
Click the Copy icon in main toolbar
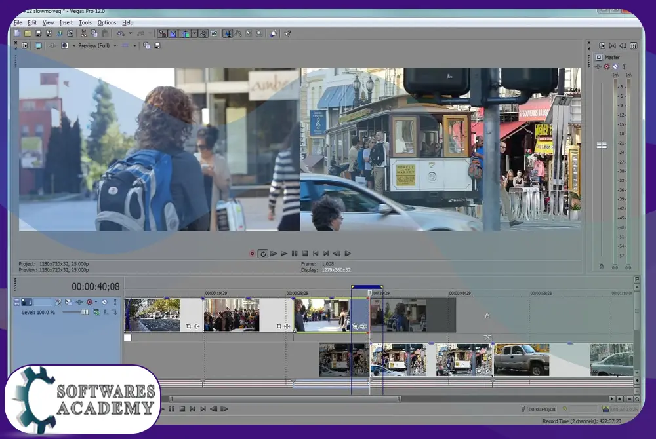[94, 33]
